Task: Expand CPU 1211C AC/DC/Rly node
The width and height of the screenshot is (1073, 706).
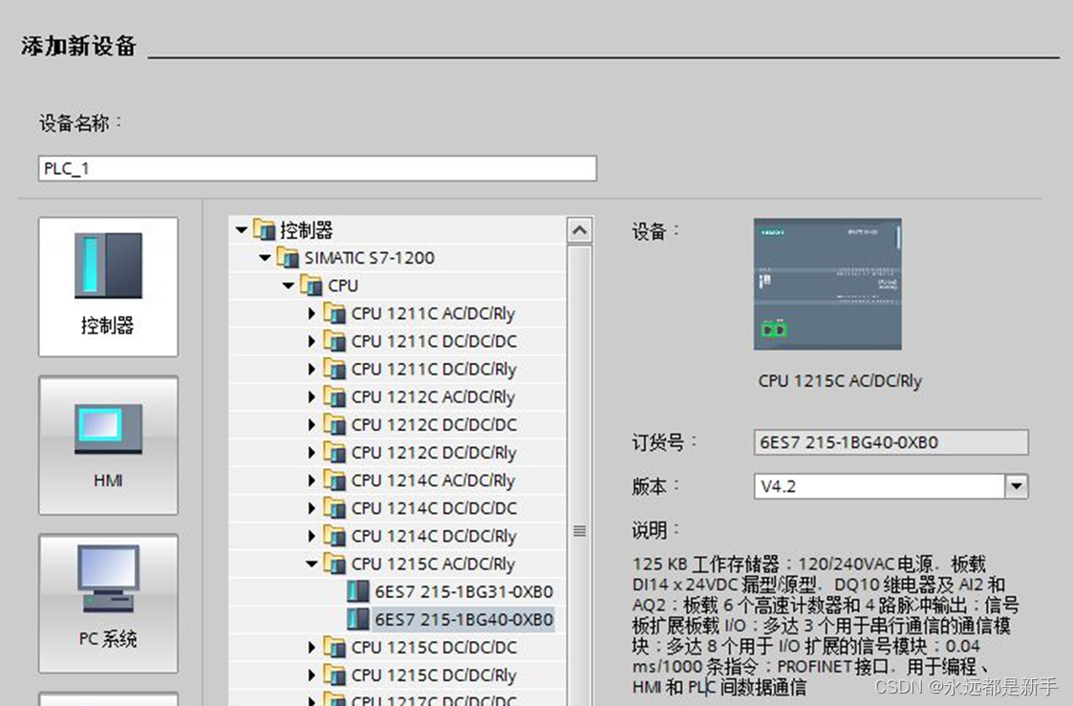Action: click(x=312, y=313)
